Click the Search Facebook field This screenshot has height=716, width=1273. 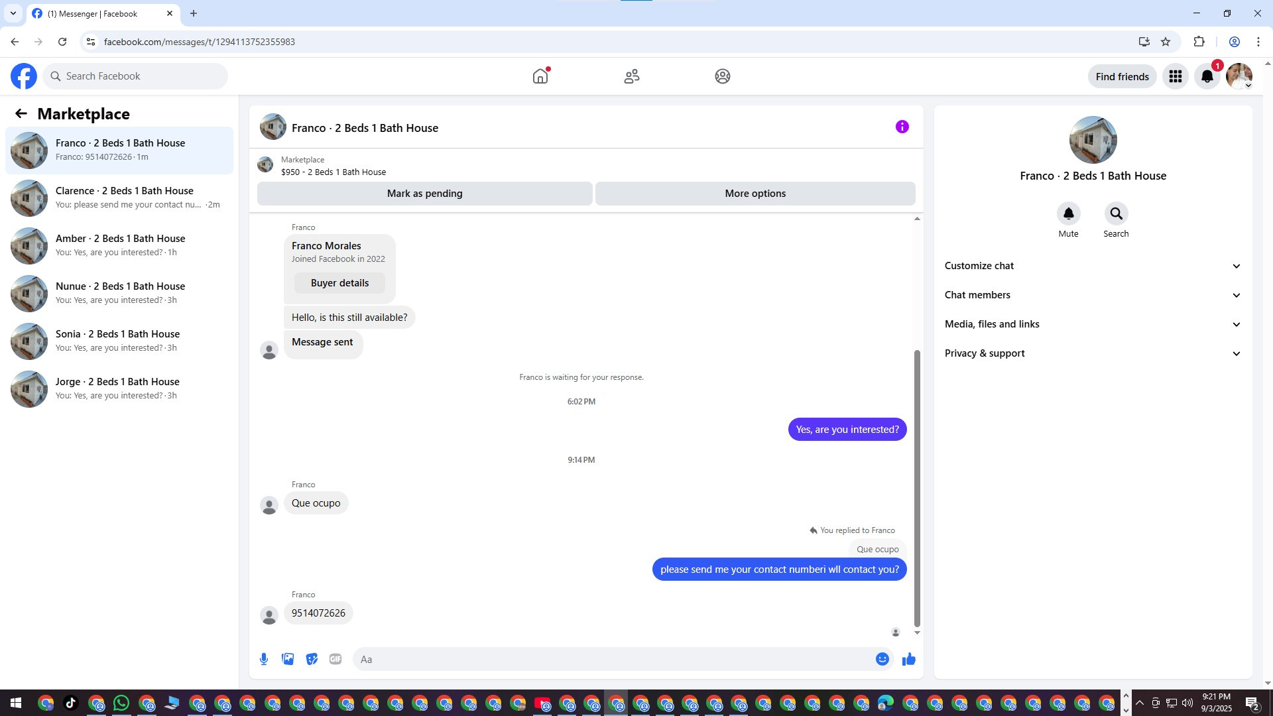tap(136, 76)
